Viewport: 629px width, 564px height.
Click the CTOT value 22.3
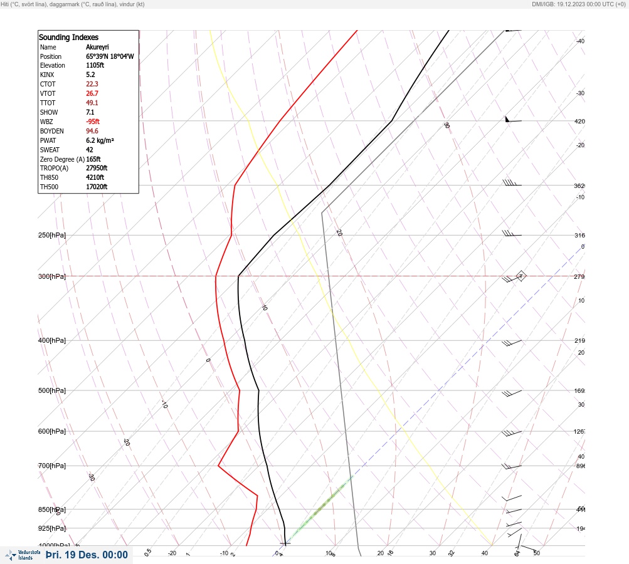coord(92,84)
